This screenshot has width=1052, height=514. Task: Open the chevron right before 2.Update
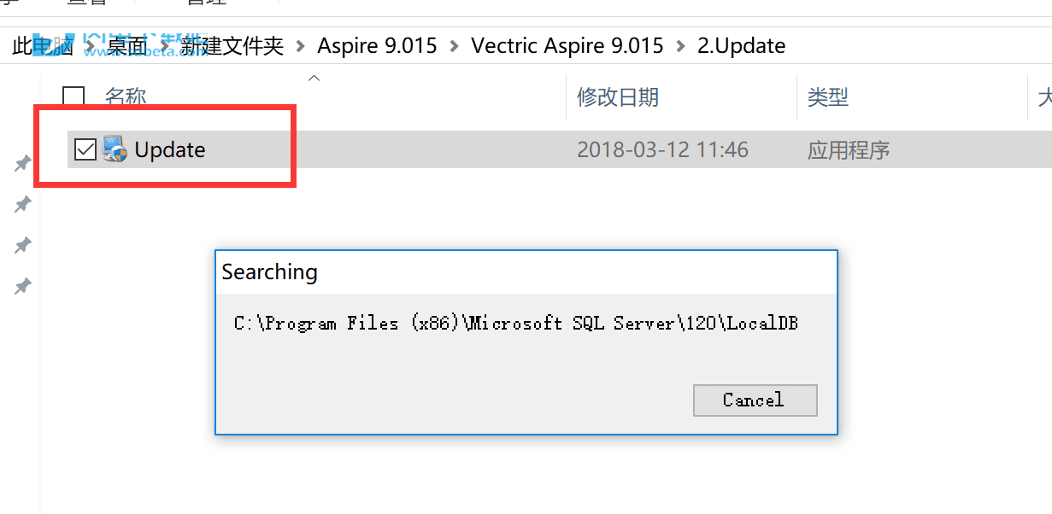[x=680, y=45]
